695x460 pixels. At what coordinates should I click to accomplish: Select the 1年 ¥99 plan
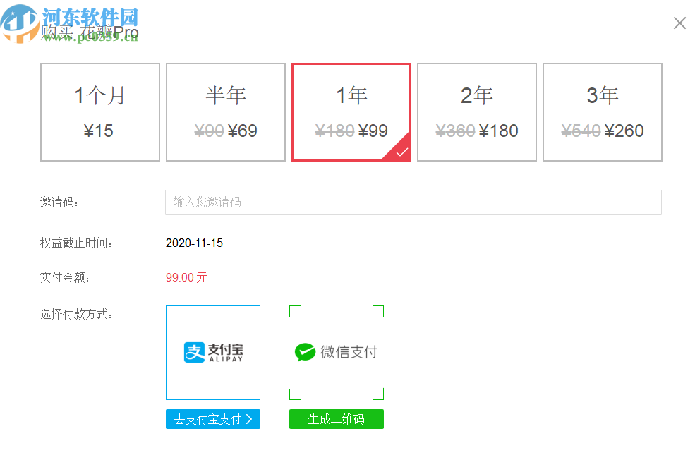[x=351, y=112]
